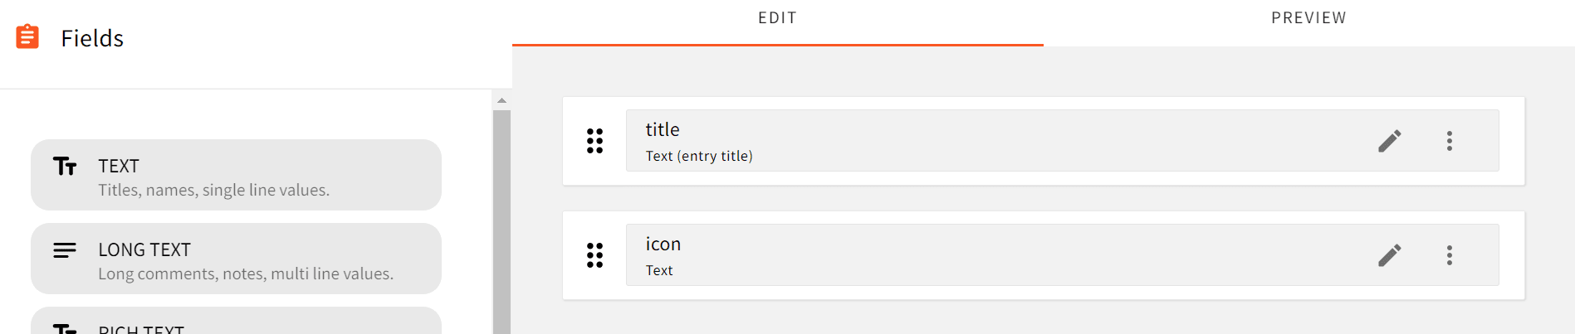Image resolution: width=1575 pixels, height=334 pixels.
Task: Click the scroll up arrow in field list
Action: point(501,100)
